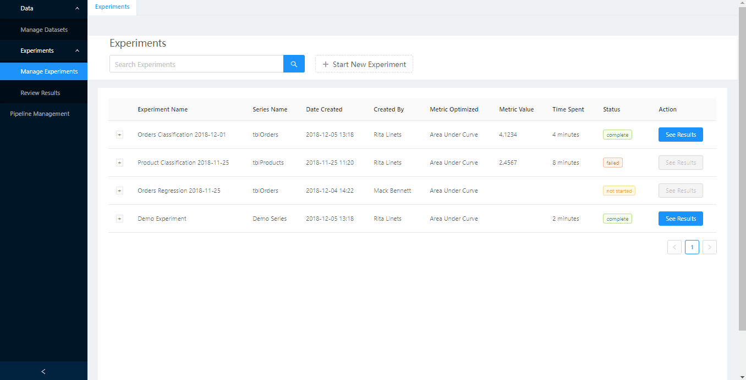Click the Created By column header
The width and height of the screenshot is (746, 380).
click(x=388, y=109)
